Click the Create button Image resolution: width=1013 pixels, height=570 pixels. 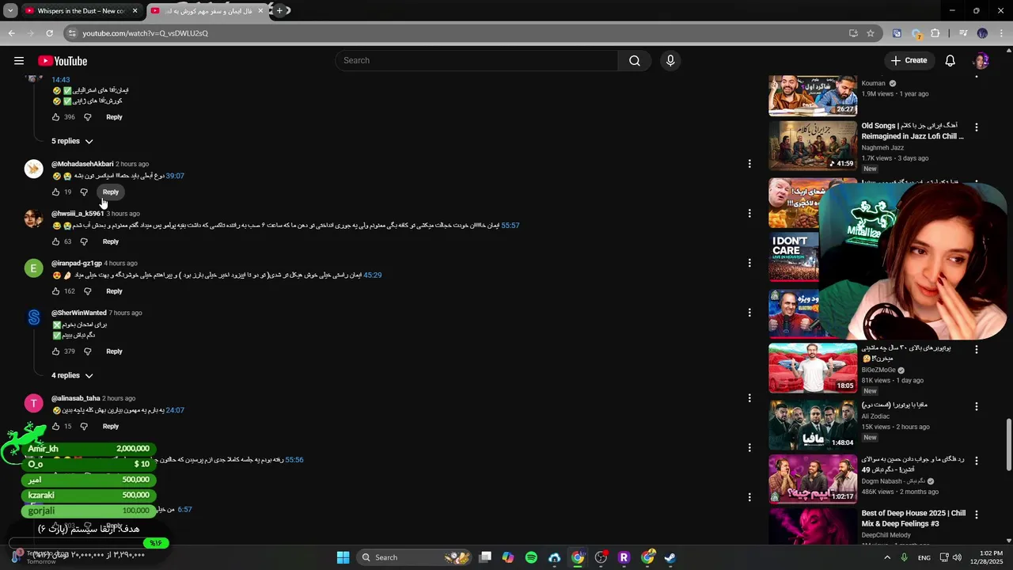(x=909, y=61)
